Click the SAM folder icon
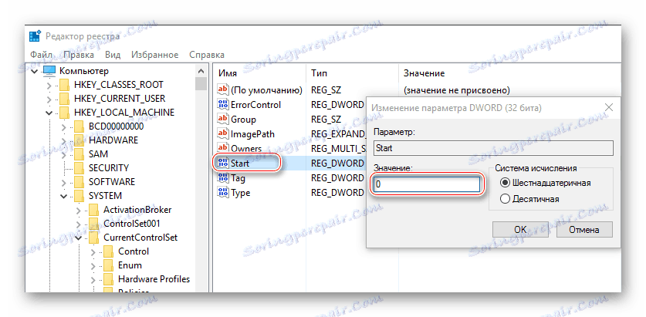Image resolution: width=646 pixels, height=317 pixels. click(x=79, y=154)
